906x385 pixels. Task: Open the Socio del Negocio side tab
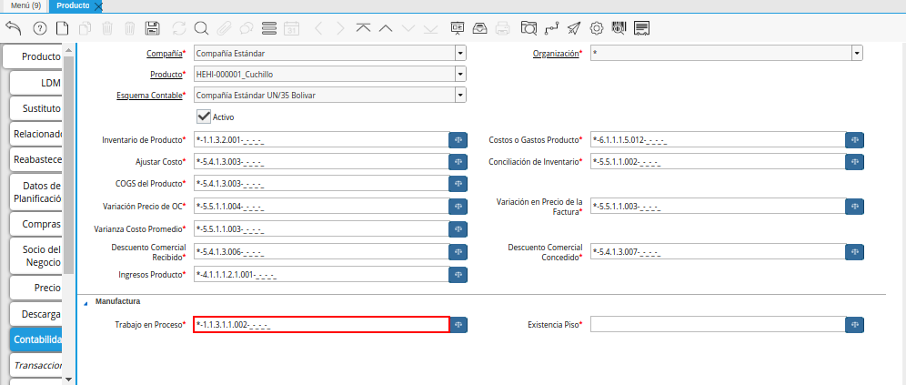35,256
